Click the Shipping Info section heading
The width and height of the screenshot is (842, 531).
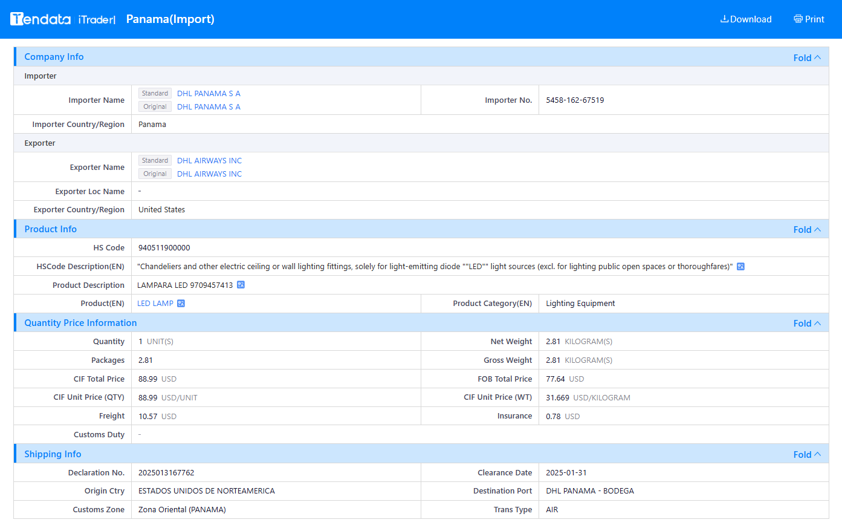point(53,454)
